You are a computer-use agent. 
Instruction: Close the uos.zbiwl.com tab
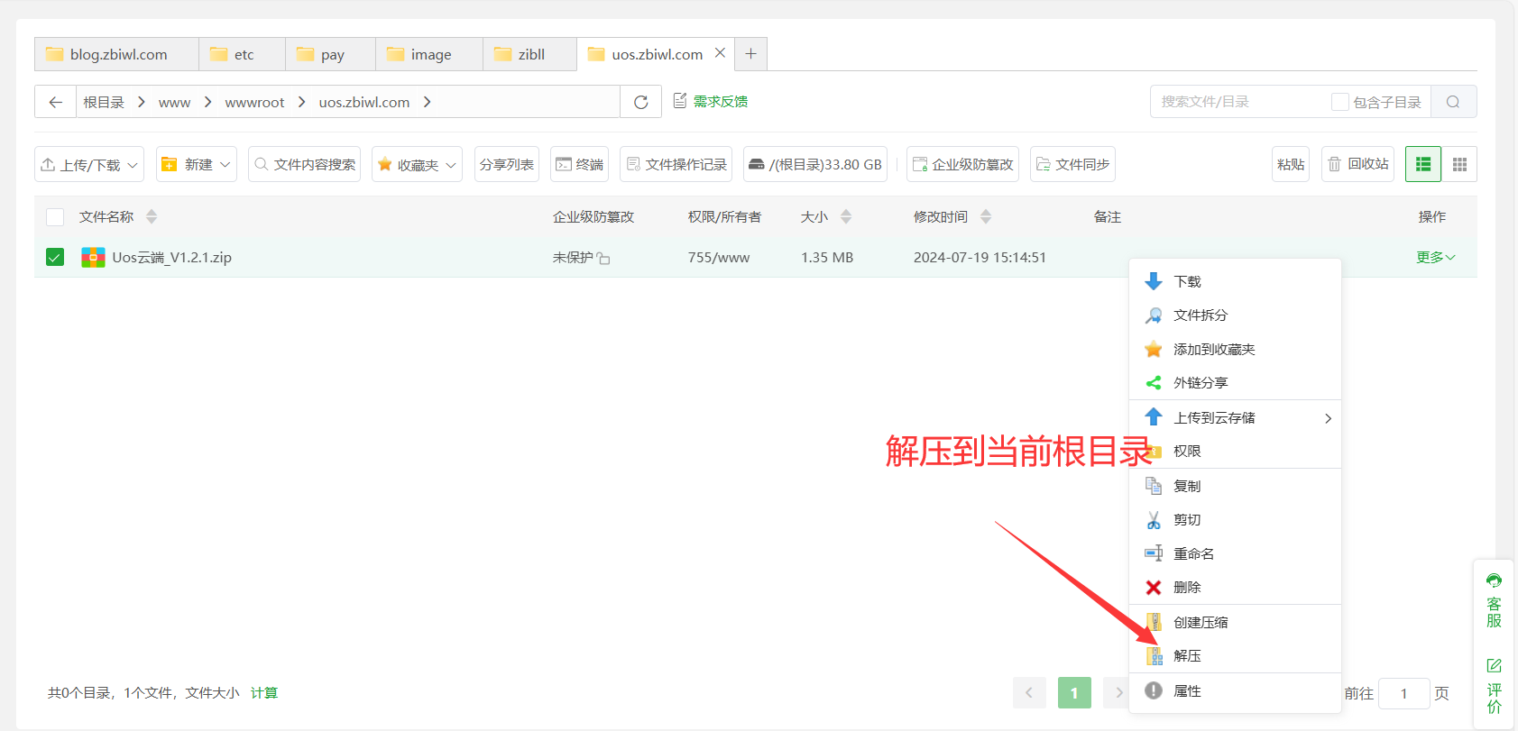(720, 53)
